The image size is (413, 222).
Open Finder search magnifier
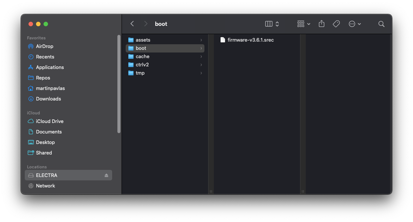(381, 24)
